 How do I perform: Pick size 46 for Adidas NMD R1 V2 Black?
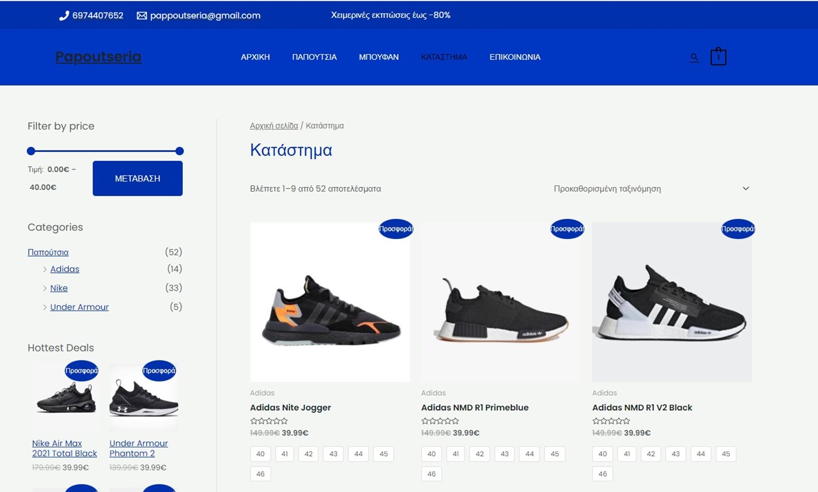coord(603,473)
